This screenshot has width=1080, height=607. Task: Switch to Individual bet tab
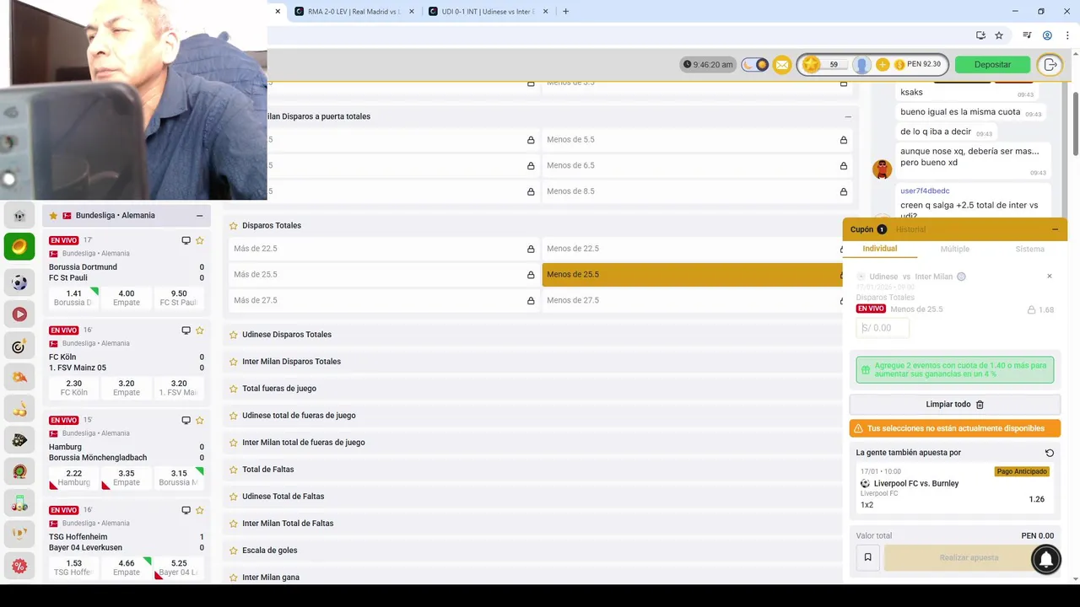coord(879,249)
